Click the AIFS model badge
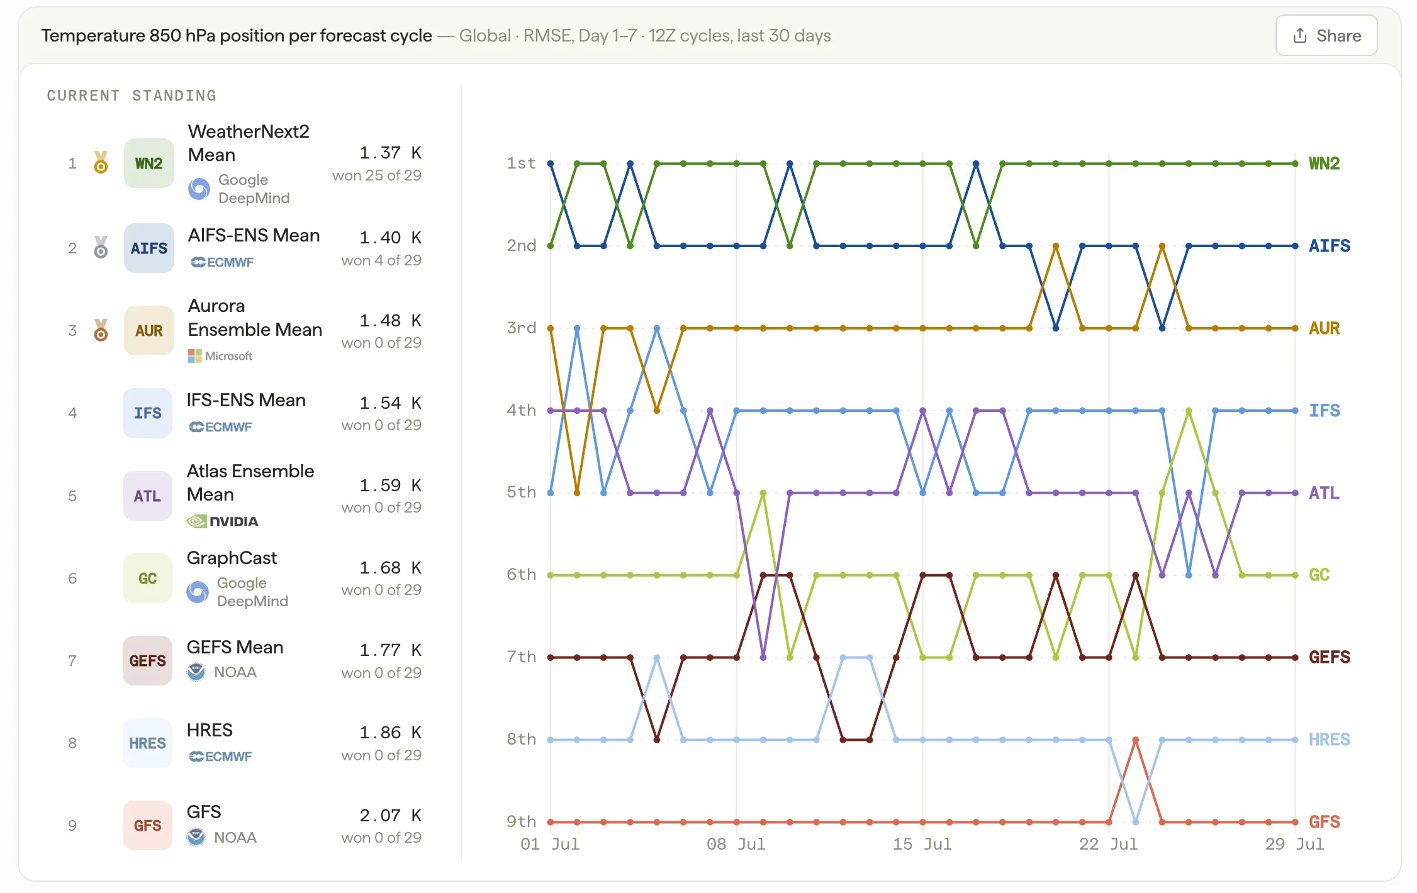This screenshot has height=893, width=1417. [148, 248]
